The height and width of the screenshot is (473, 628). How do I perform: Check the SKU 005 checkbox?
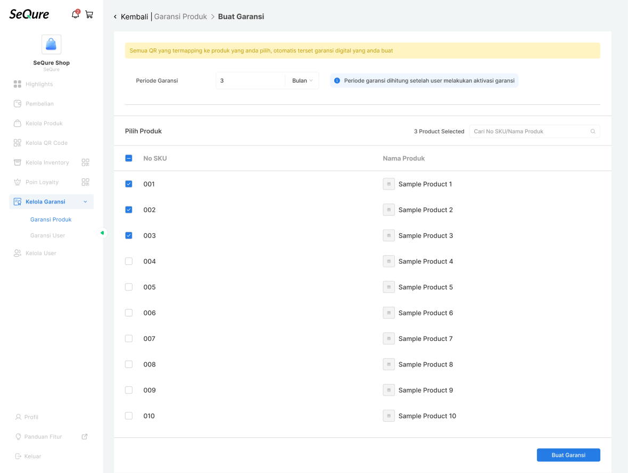[x=129, y=287]
